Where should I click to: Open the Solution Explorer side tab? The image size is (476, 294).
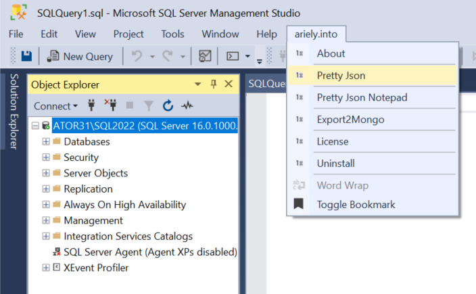[x=14, y=112]
